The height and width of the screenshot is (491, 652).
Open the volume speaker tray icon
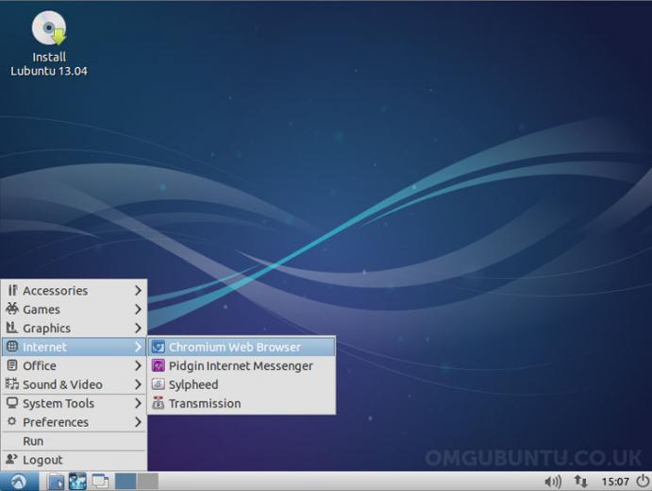coord(553,482)
